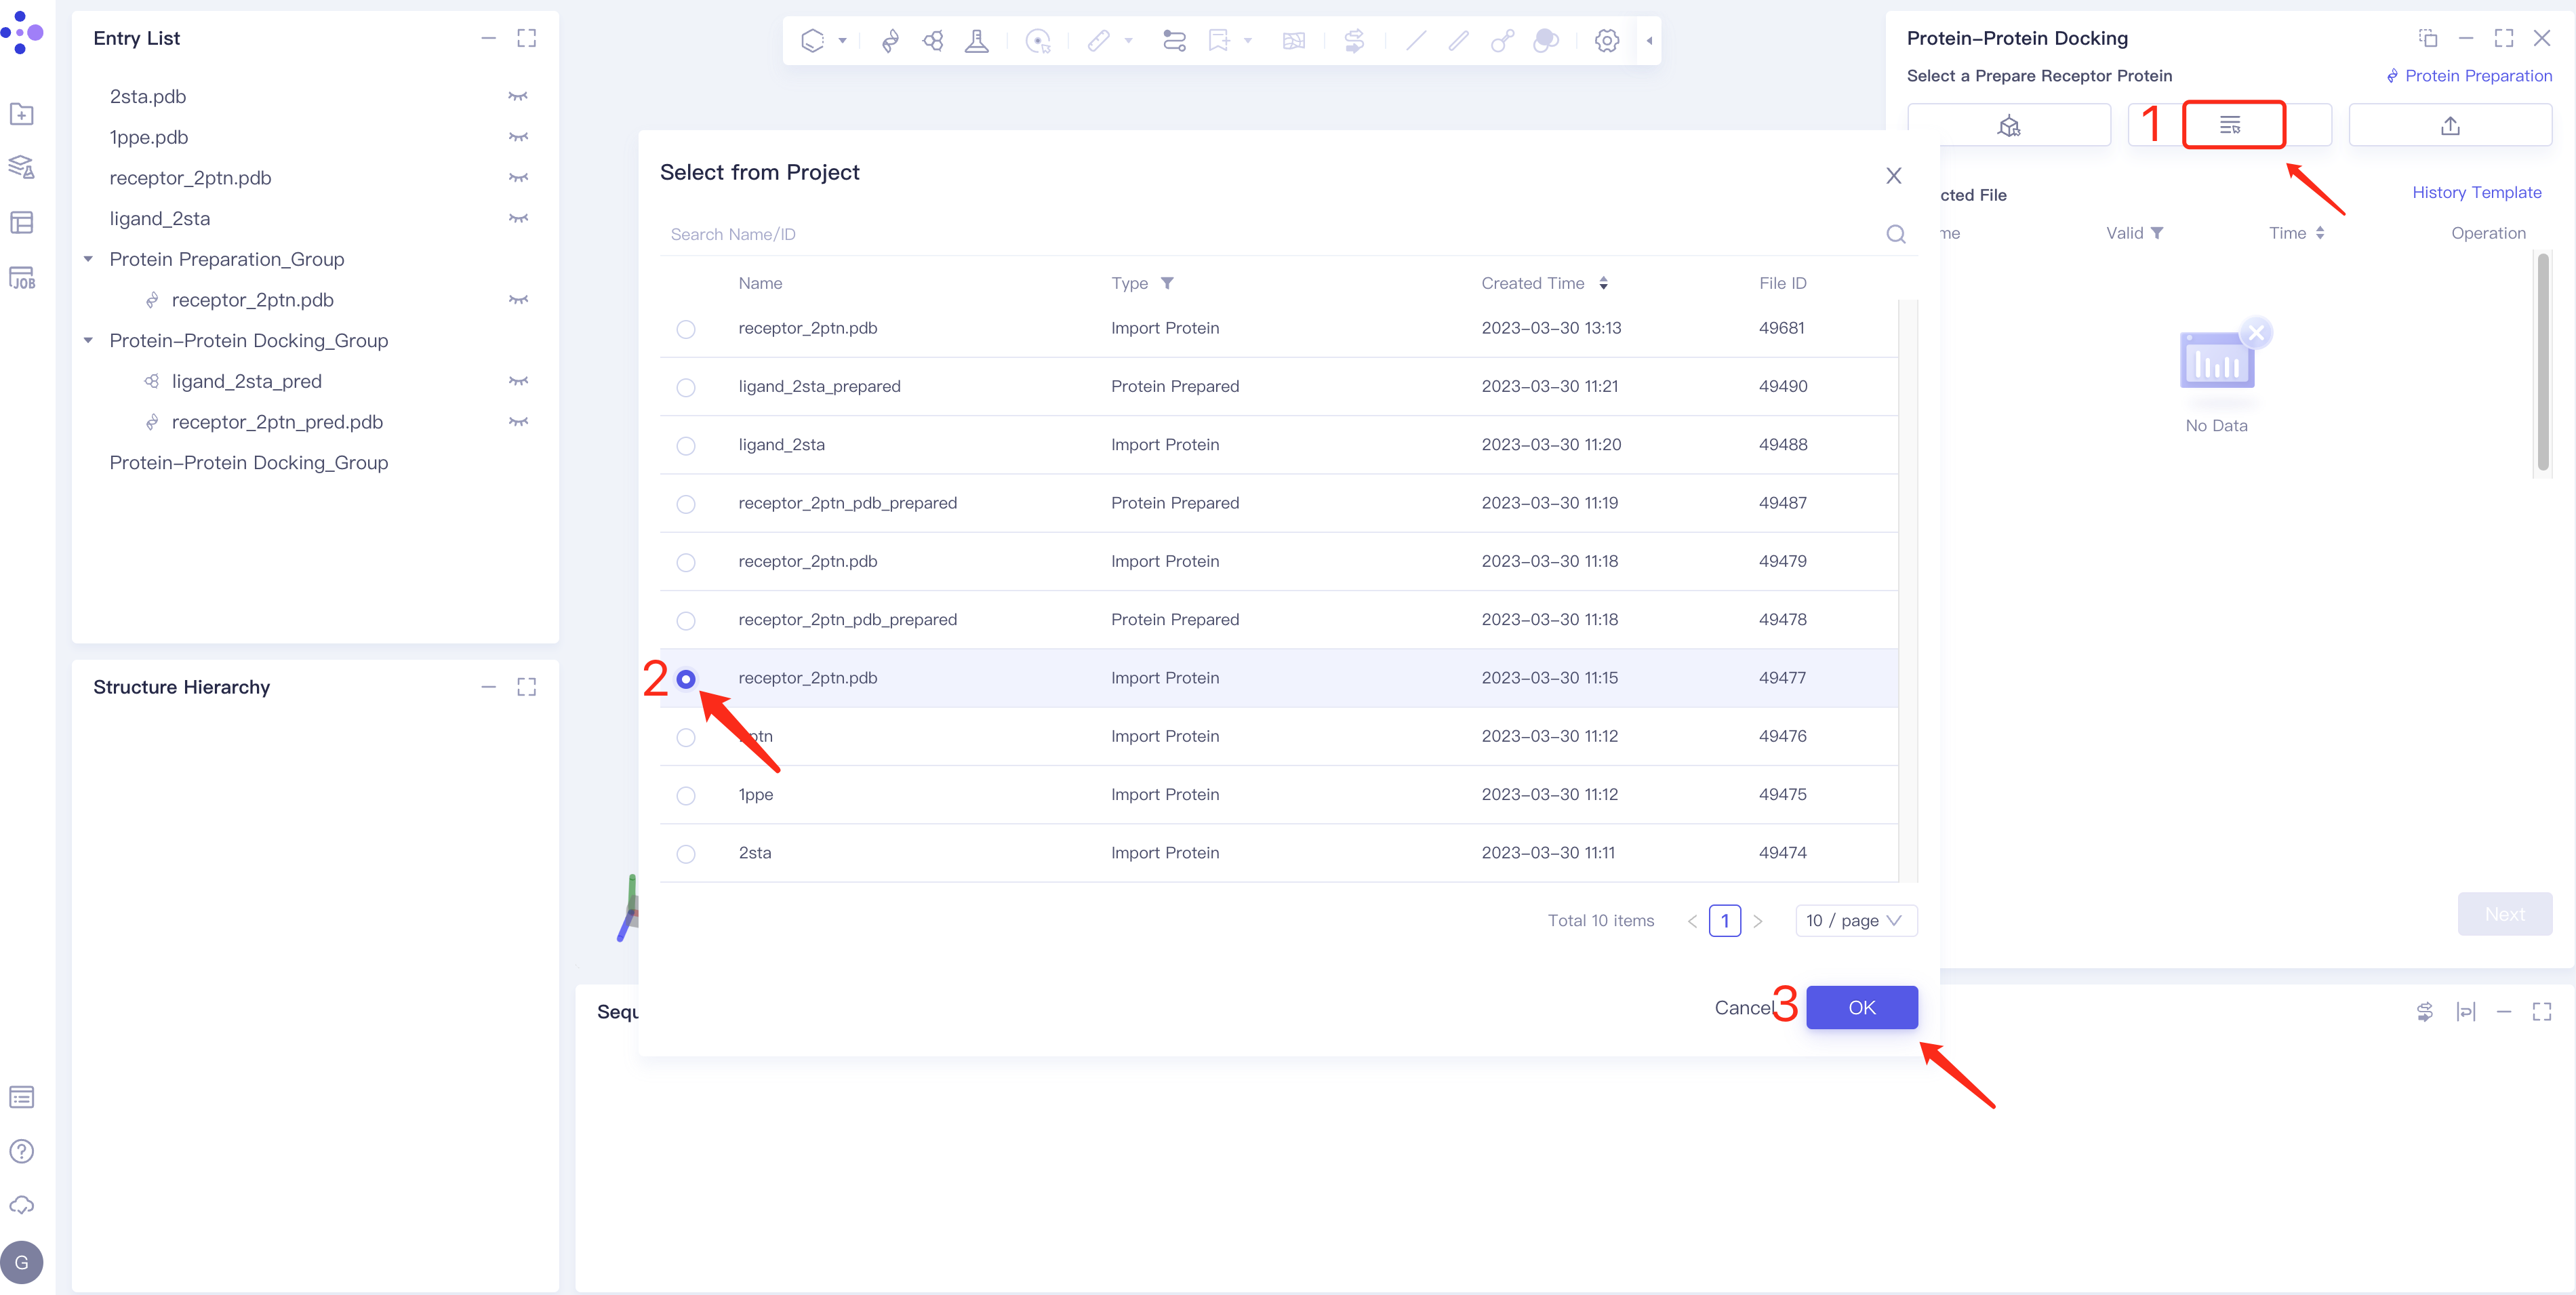The height and width of the screenshot is (1295, 2576).
Task: Select the ligand_2sta_prepared radio button
Action: 686,387
